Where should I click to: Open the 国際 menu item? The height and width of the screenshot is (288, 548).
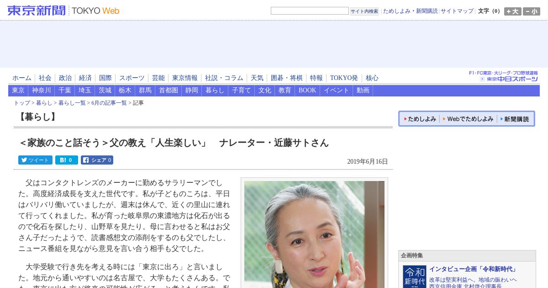point(105,78)
